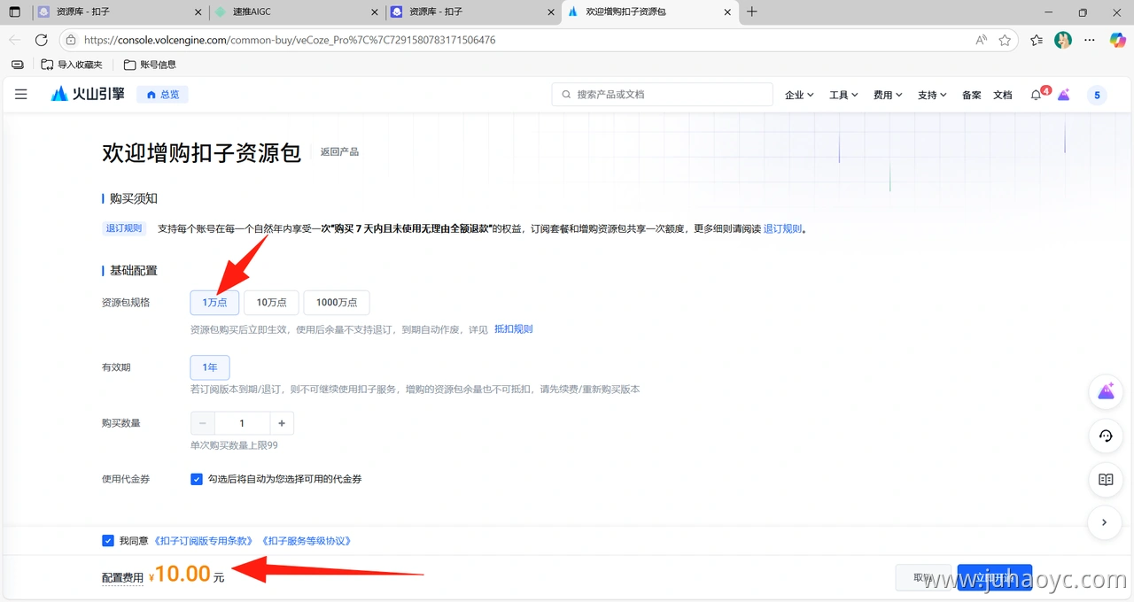Decrease purchase quantity with the minus button
The width and height of the screenshot is (1134, 602).
coord(203,423)
